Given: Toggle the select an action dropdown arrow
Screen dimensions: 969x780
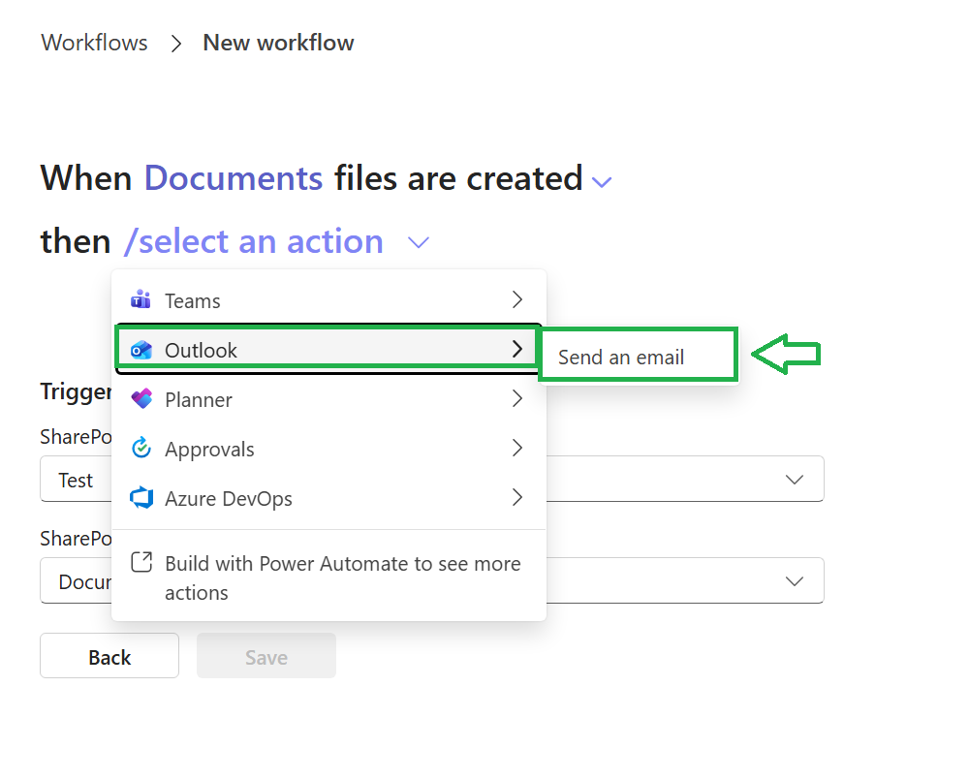Looking at the screenshot, I should point(419,242).
